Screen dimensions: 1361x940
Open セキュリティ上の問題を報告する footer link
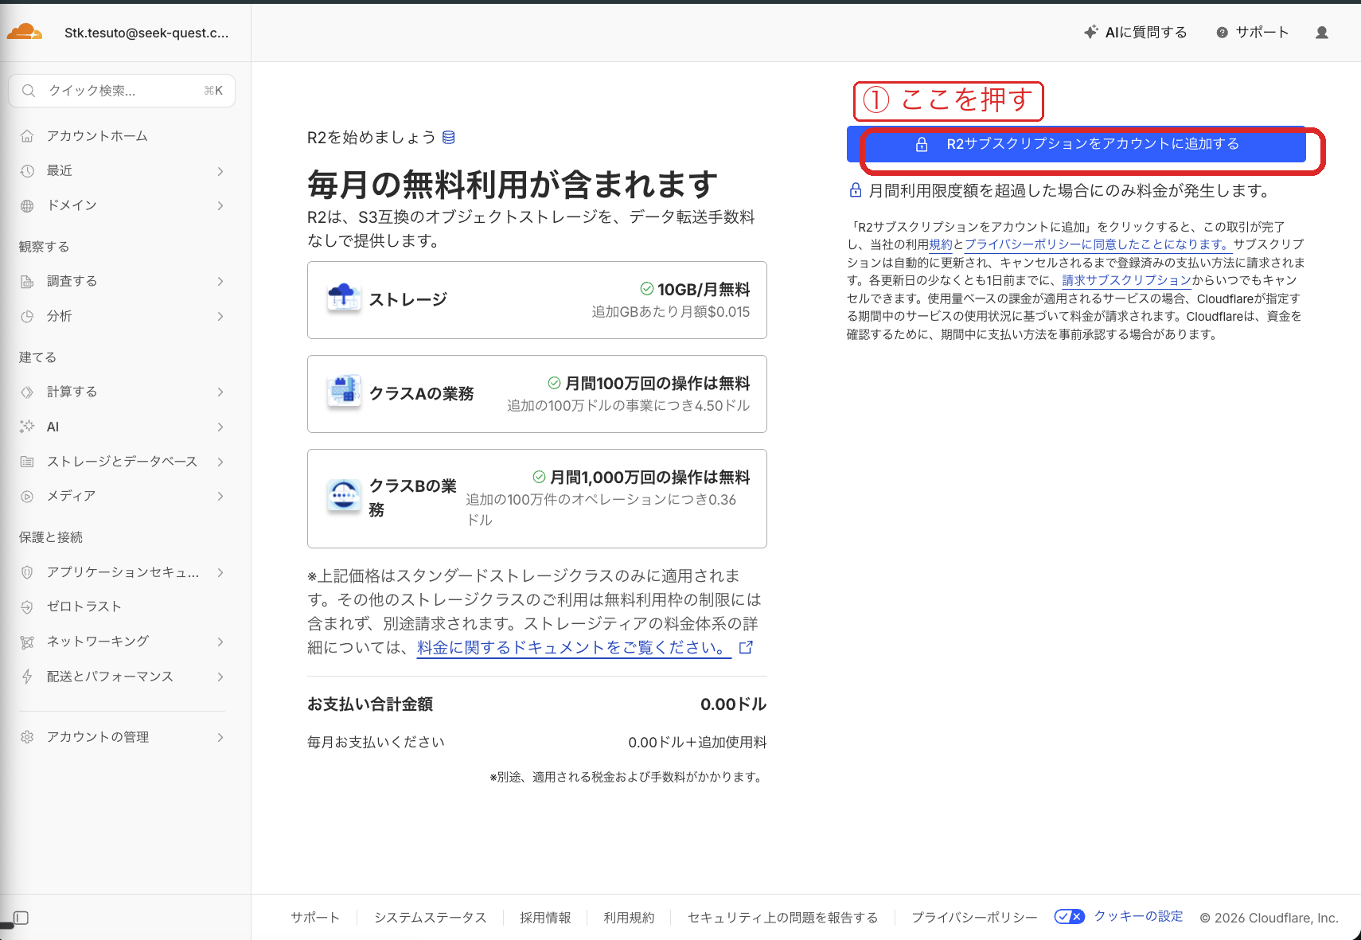pos(783,918)
